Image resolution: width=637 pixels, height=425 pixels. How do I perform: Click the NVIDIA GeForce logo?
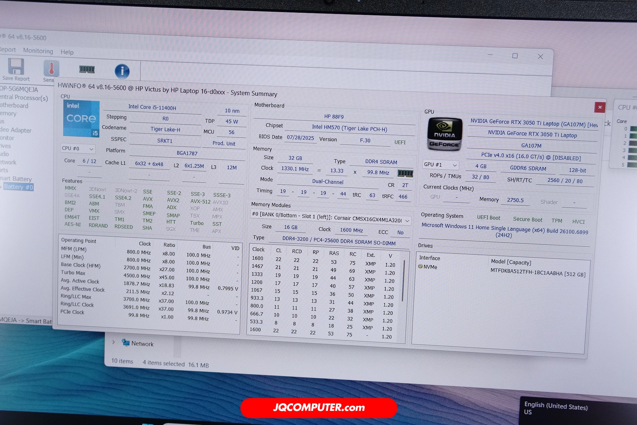(x=445, y=134)
